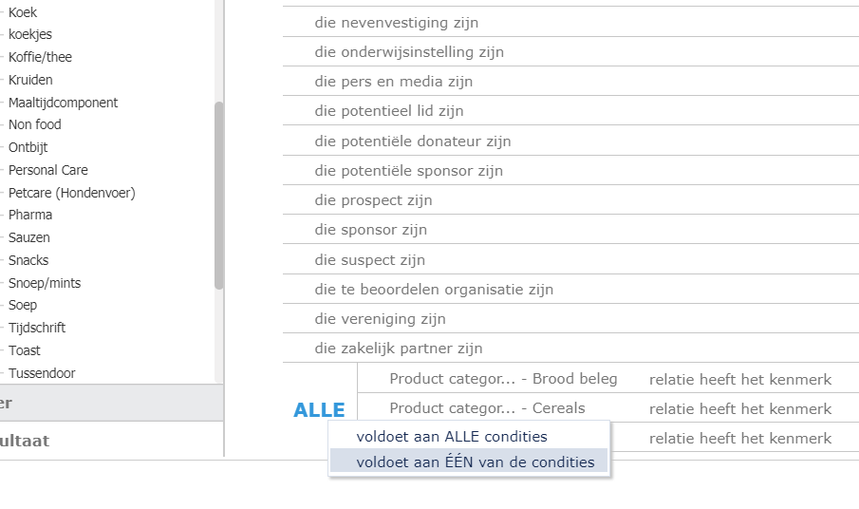Open the blue ALLE condition dropdown
The width and height of the screenshot is (859, 509).
click(319, 410)
